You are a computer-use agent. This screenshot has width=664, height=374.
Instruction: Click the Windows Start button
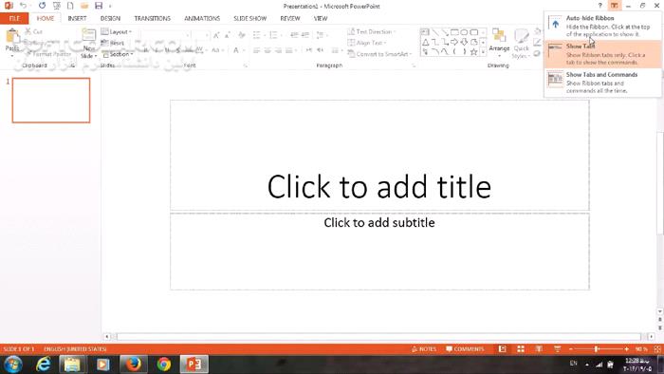pyautogui.click(x=12, y=365)
